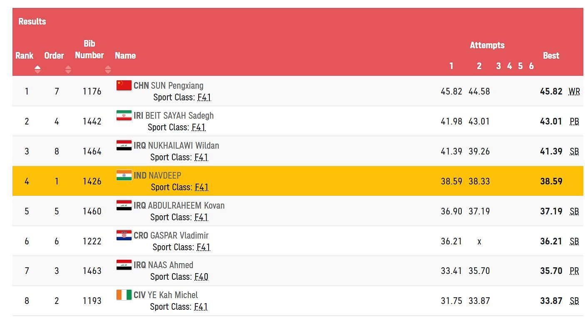Click the Iraq flag beside ABDULRAHEEM Kovan

[x=124, y=205]
